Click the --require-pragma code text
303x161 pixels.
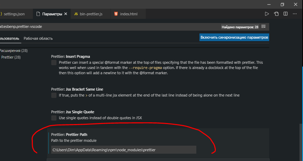(x=145, y=68)
